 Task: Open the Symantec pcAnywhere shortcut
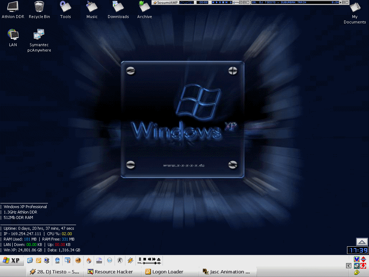[39, 35]
